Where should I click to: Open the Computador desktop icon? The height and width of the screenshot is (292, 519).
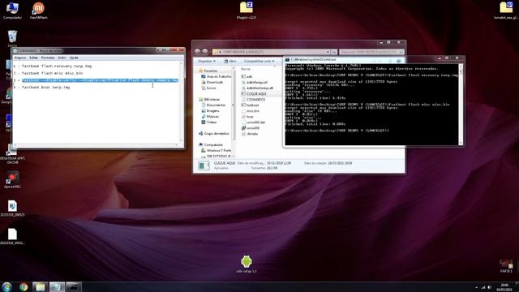[12, 11]
